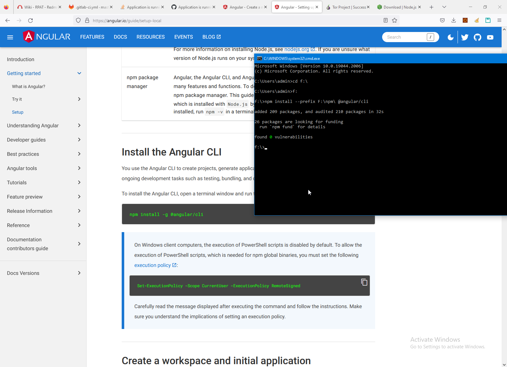Click the cmd.exe window title icon

pyautogui.click(x=260, y=59)
